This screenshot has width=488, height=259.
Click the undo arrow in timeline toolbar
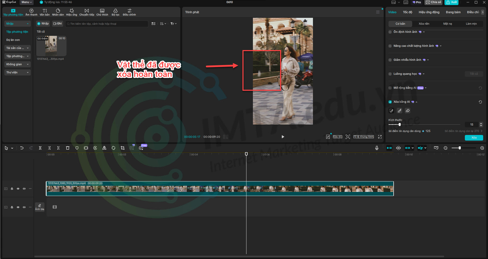click(x=22, y=148)
